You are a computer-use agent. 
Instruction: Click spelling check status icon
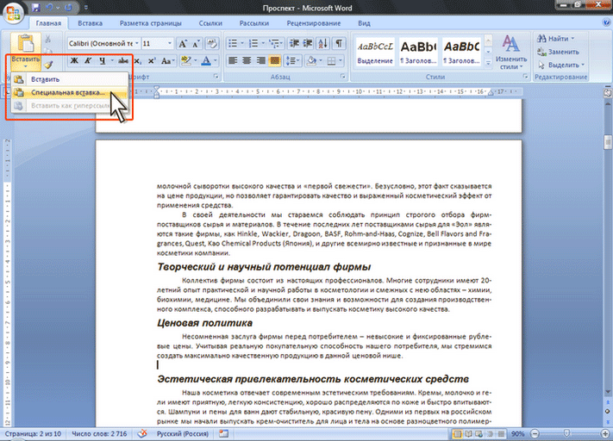143,433
